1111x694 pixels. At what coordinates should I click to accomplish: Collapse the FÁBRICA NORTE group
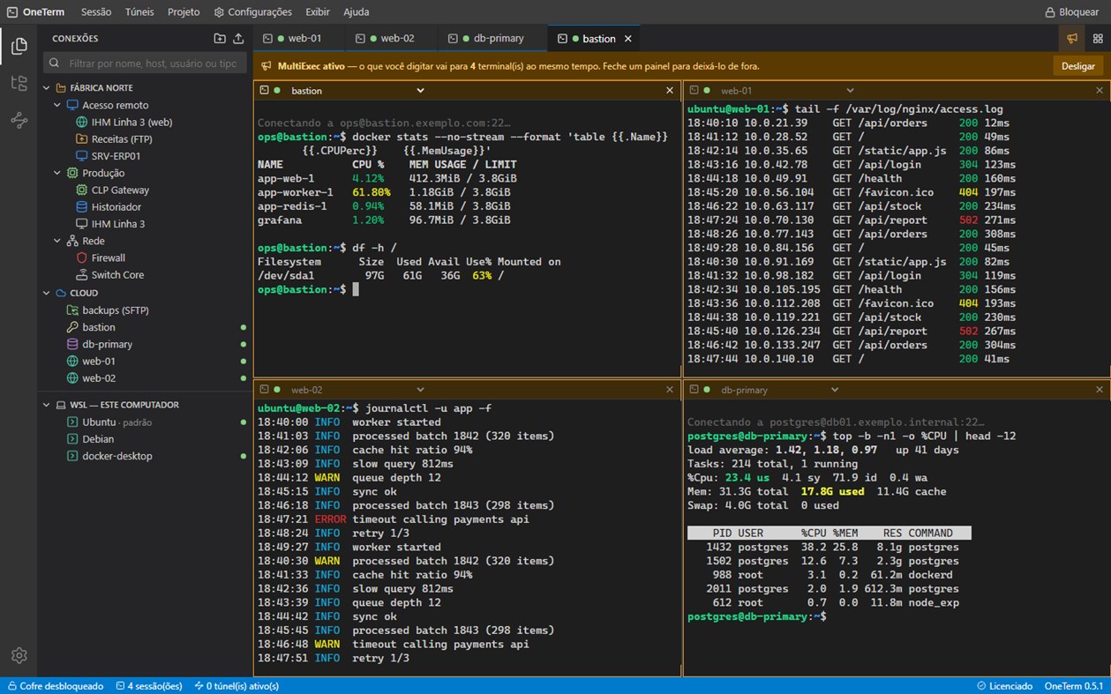[x=47, y=88]
